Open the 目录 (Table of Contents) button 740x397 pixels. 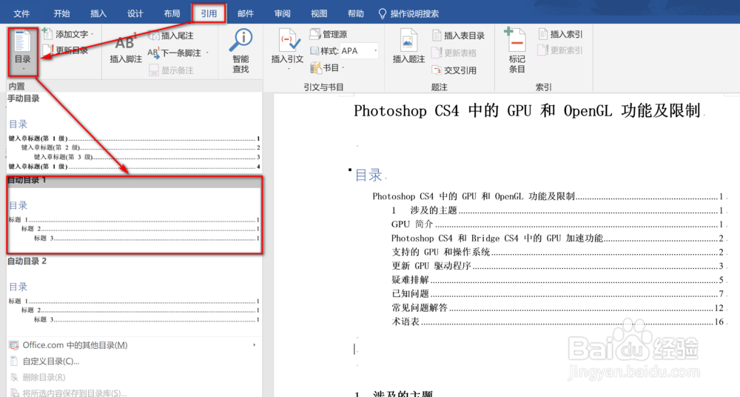23,52
